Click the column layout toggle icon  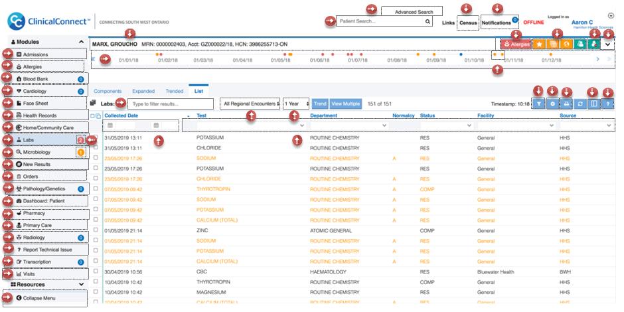coord(593,104)
